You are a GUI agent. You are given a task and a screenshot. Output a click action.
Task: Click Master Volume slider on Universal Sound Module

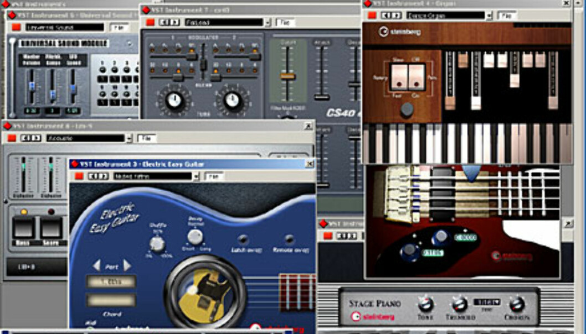point(32,87)
